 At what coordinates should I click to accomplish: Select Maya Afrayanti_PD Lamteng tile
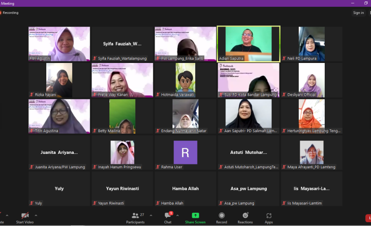(x=312, y=152)
